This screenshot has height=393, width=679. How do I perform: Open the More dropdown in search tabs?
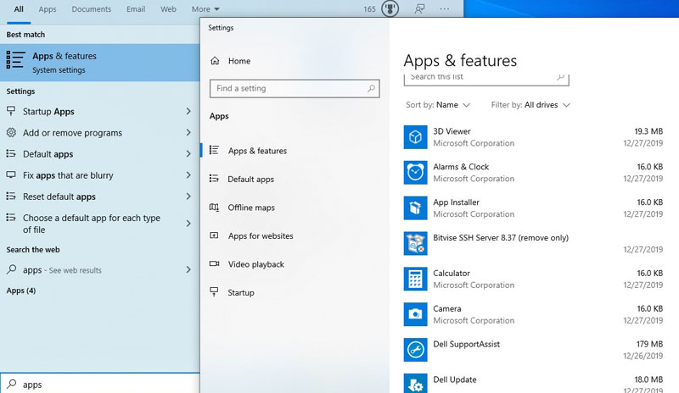[205, 9]
